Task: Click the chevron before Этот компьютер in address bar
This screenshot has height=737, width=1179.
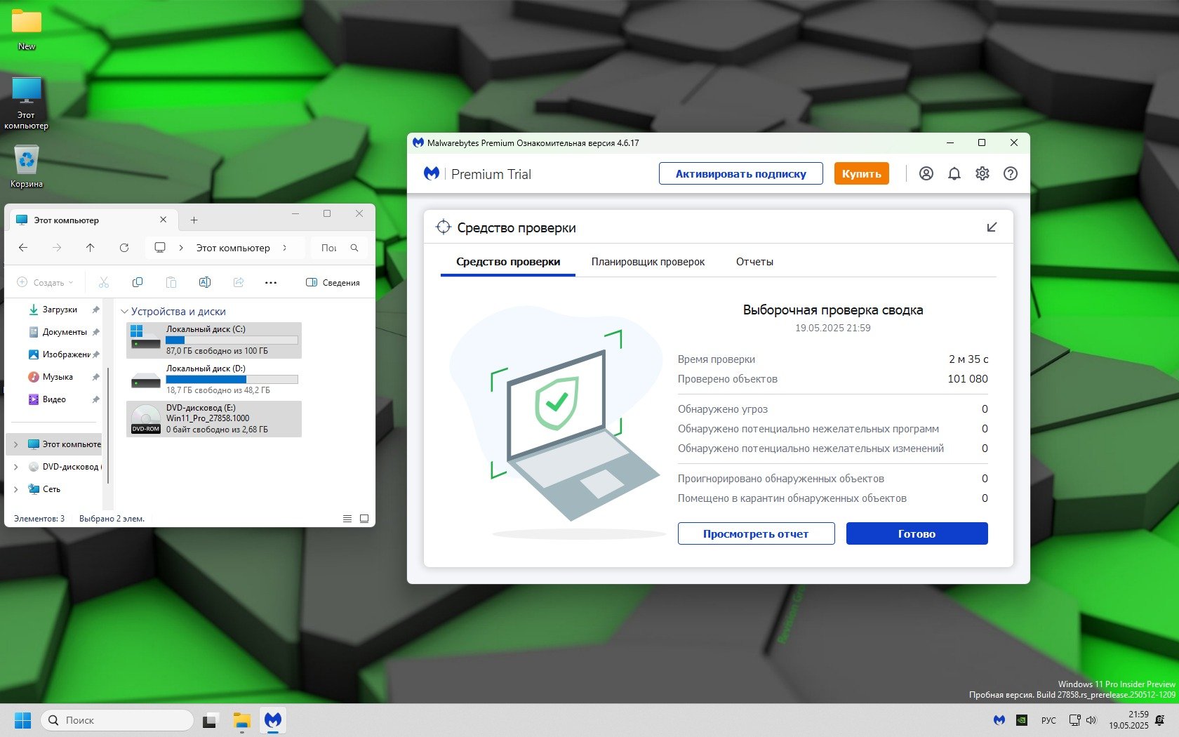Action: pos(181,248)
